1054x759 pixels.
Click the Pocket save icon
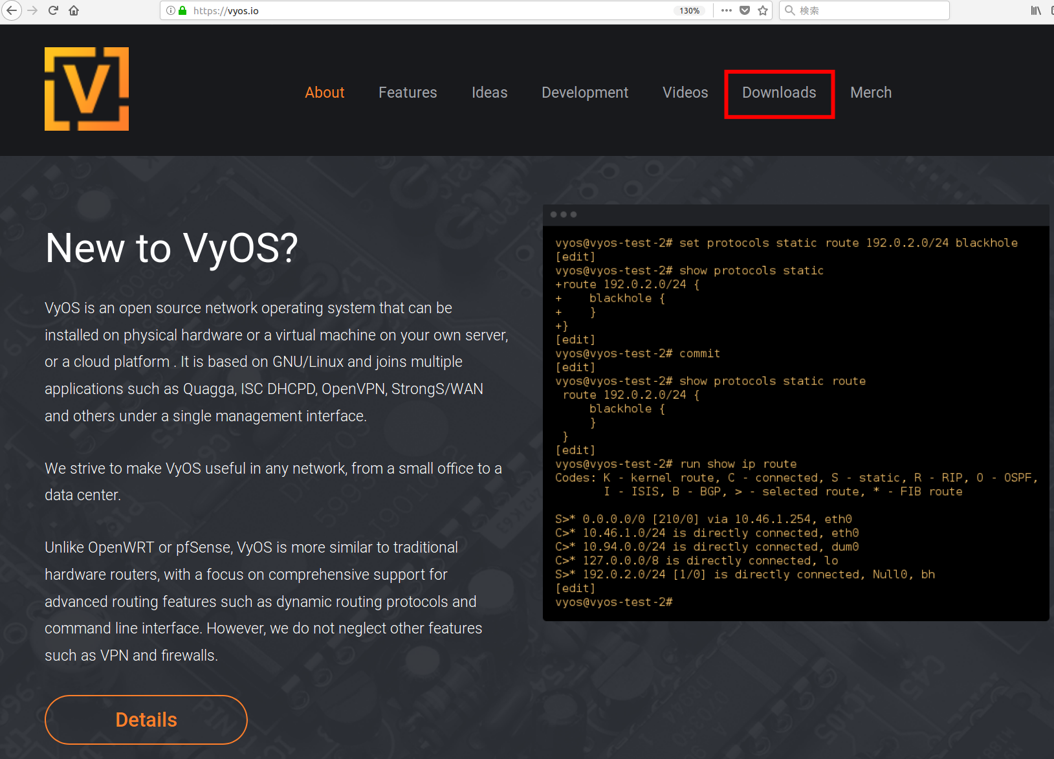(x=745, y=10)
